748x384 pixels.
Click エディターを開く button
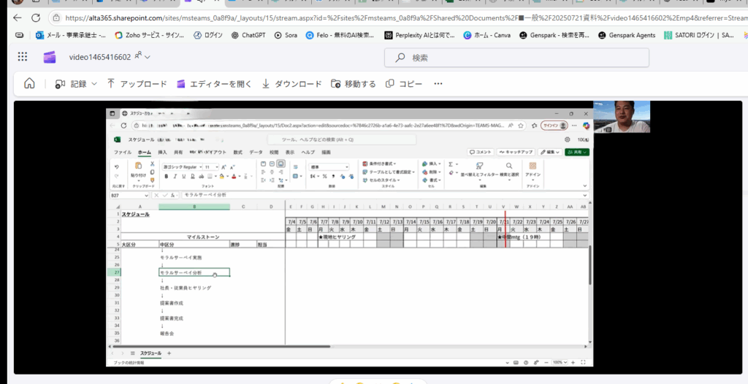point(214,84)
